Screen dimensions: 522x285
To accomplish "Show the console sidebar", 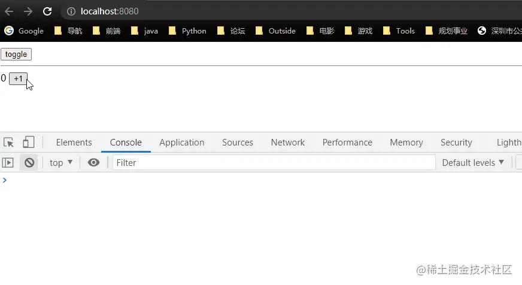I will pos(8,162).
